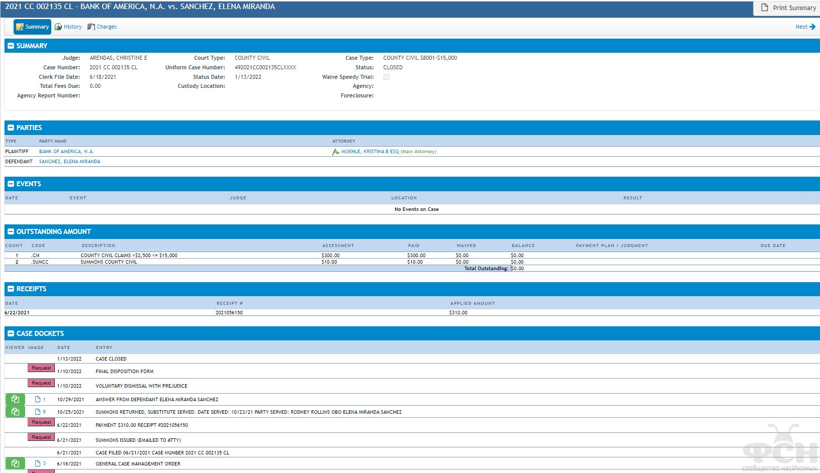The height and width of the screenshot is (473, 820).
Task: Go to the Next case link
Action: click(x=805, y=27)
